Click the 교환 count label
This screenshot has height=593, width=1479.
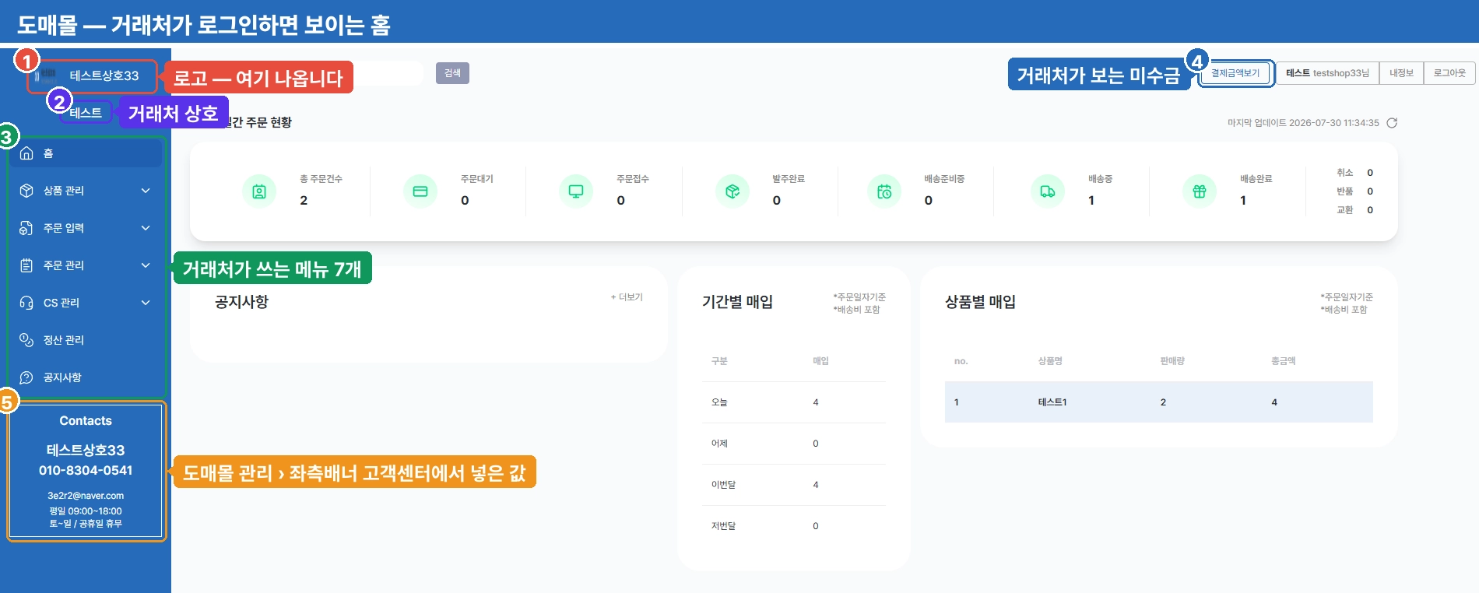coord(1345,210)
